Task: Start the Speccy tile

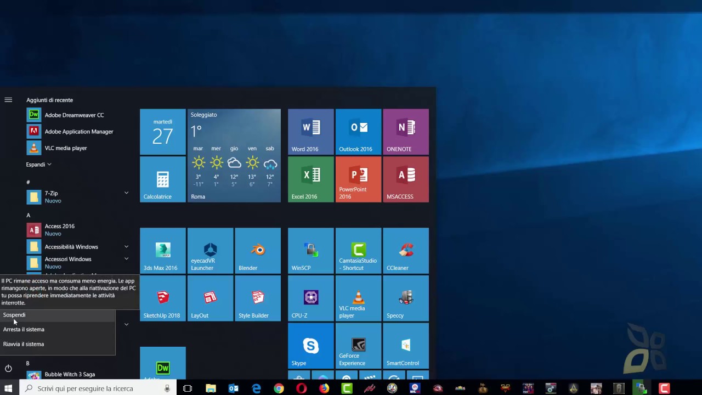Action: [x=406, y=298]
